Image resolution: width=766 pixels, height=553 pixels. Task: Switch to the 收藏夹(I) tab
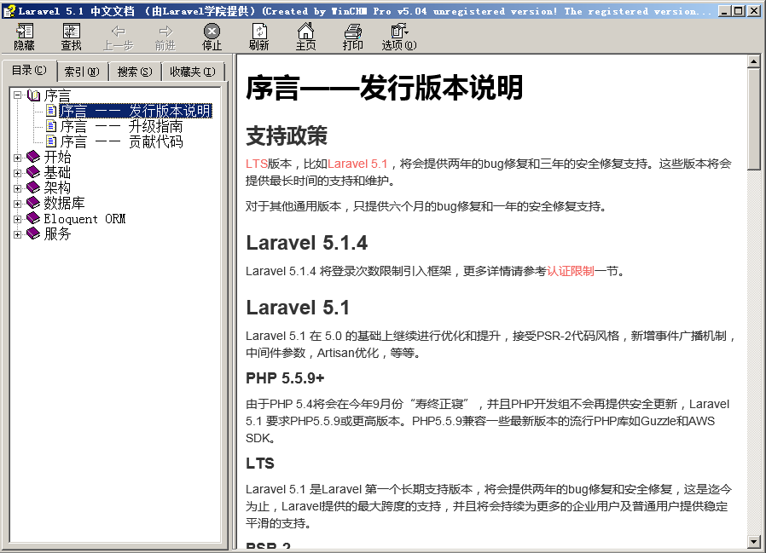pyautogui.click(x=193, y=72)
